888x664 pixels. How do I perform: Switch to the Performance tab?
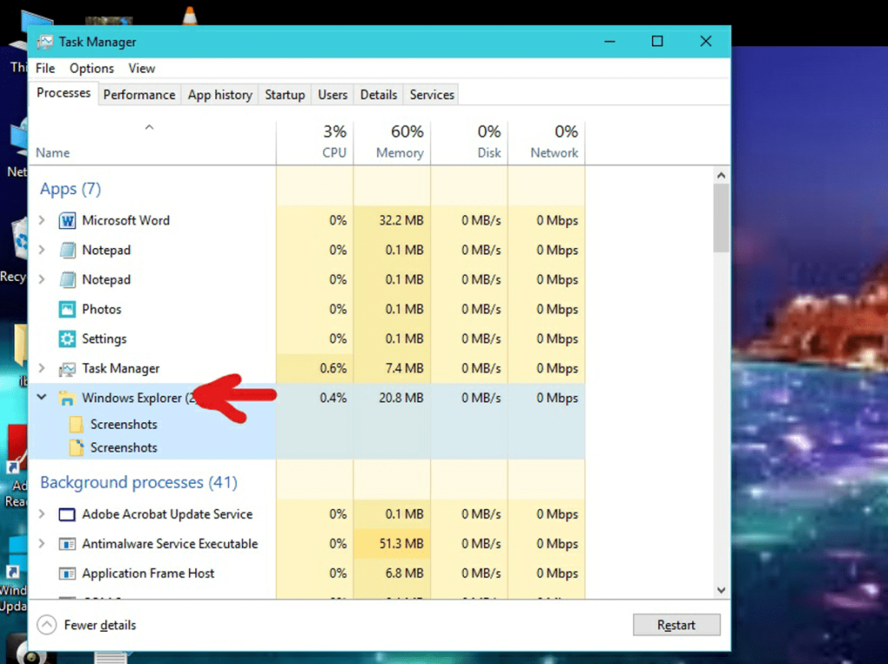click(x=139, y=94)
